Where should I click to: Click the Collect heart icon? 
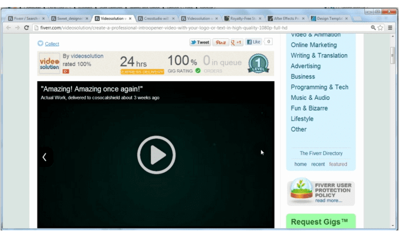click(x=40, y=43)
